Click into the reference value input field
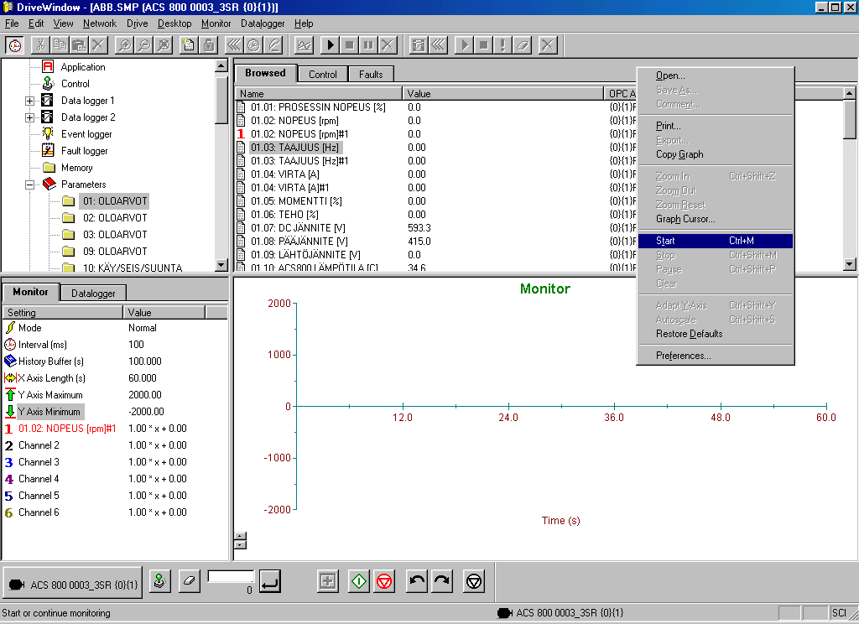Screen dimensions: 859x624 pos(231,577)
